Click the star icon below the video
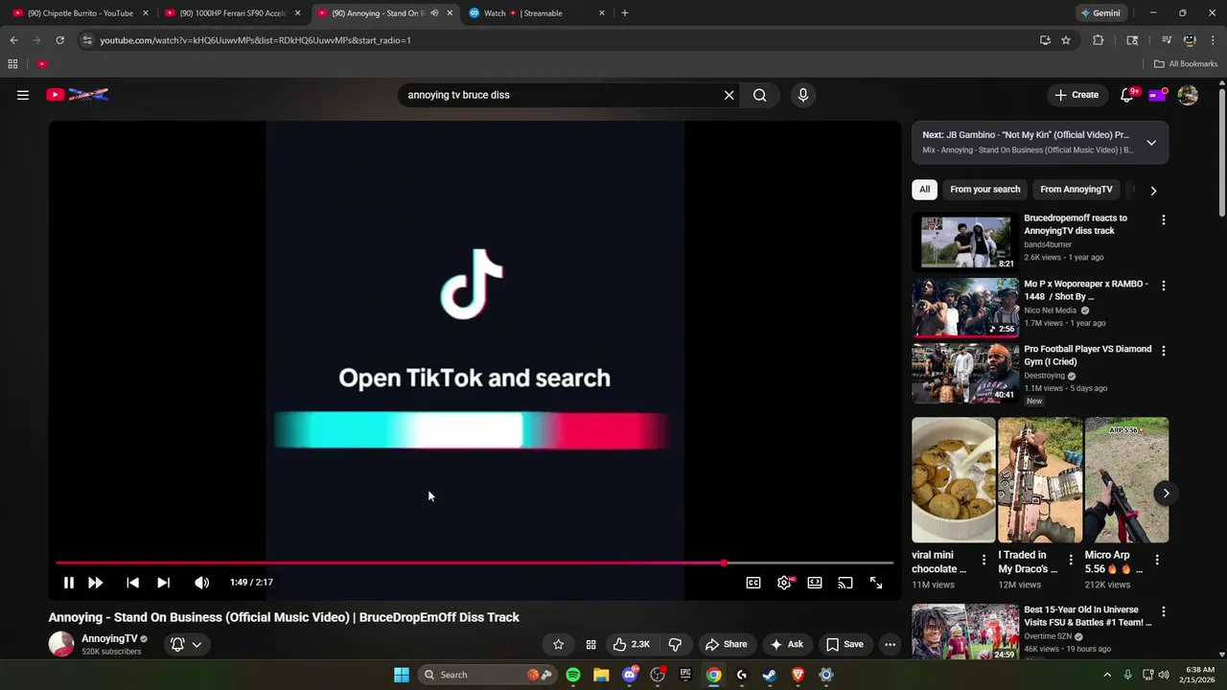1227x690 pixels. [x=558, y=644]
